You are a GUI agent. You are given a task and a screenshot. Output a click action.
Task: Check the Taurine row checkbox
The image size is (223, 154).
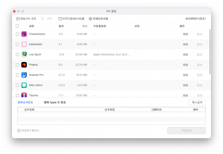(17, 95)
